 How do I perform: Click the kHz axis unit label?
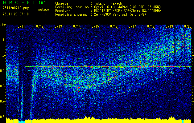[x=3, y=25]
